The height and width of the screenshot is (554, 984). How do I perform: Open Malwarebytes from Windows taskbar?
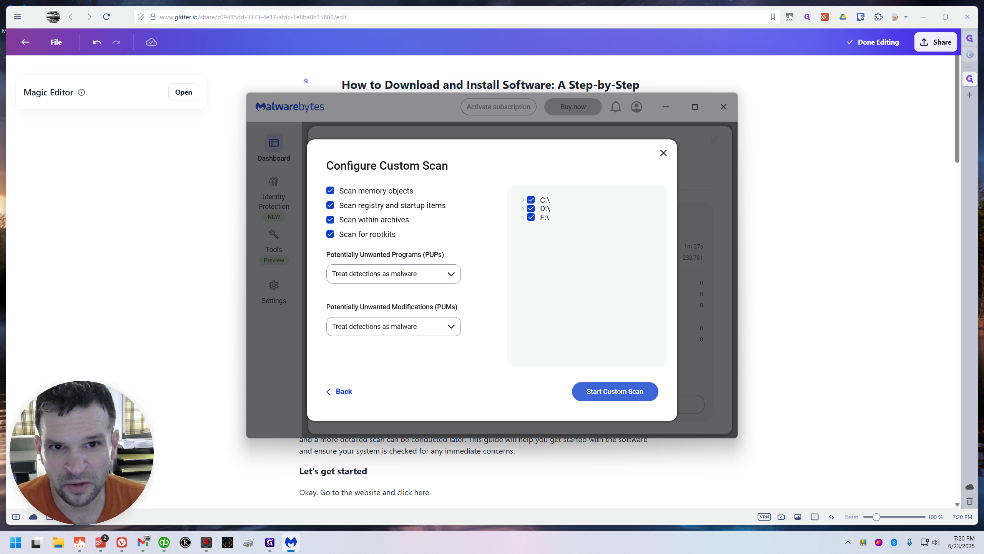[x=291, y=542]
